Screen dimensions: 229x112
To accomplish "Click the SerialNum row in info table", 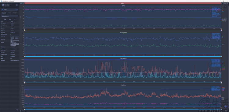I will 10,60.
